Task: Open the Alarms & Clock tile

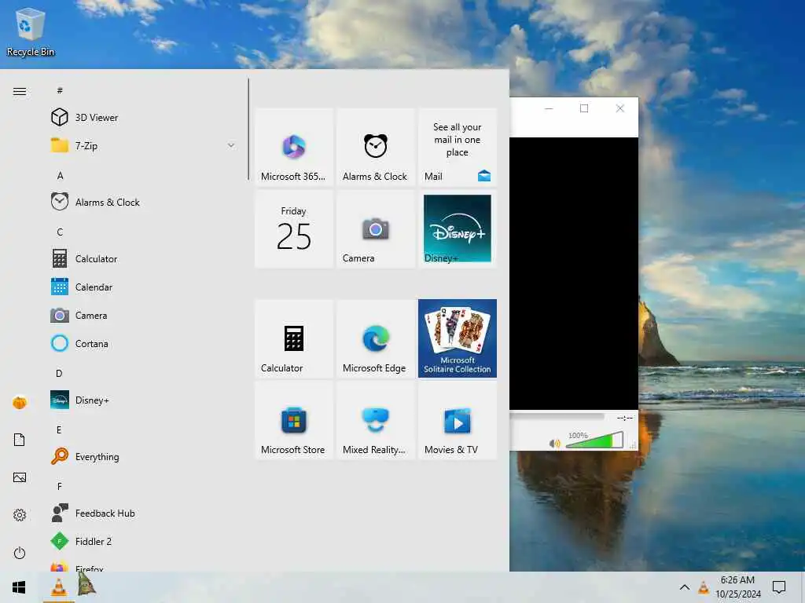Action: coord(375,147)
